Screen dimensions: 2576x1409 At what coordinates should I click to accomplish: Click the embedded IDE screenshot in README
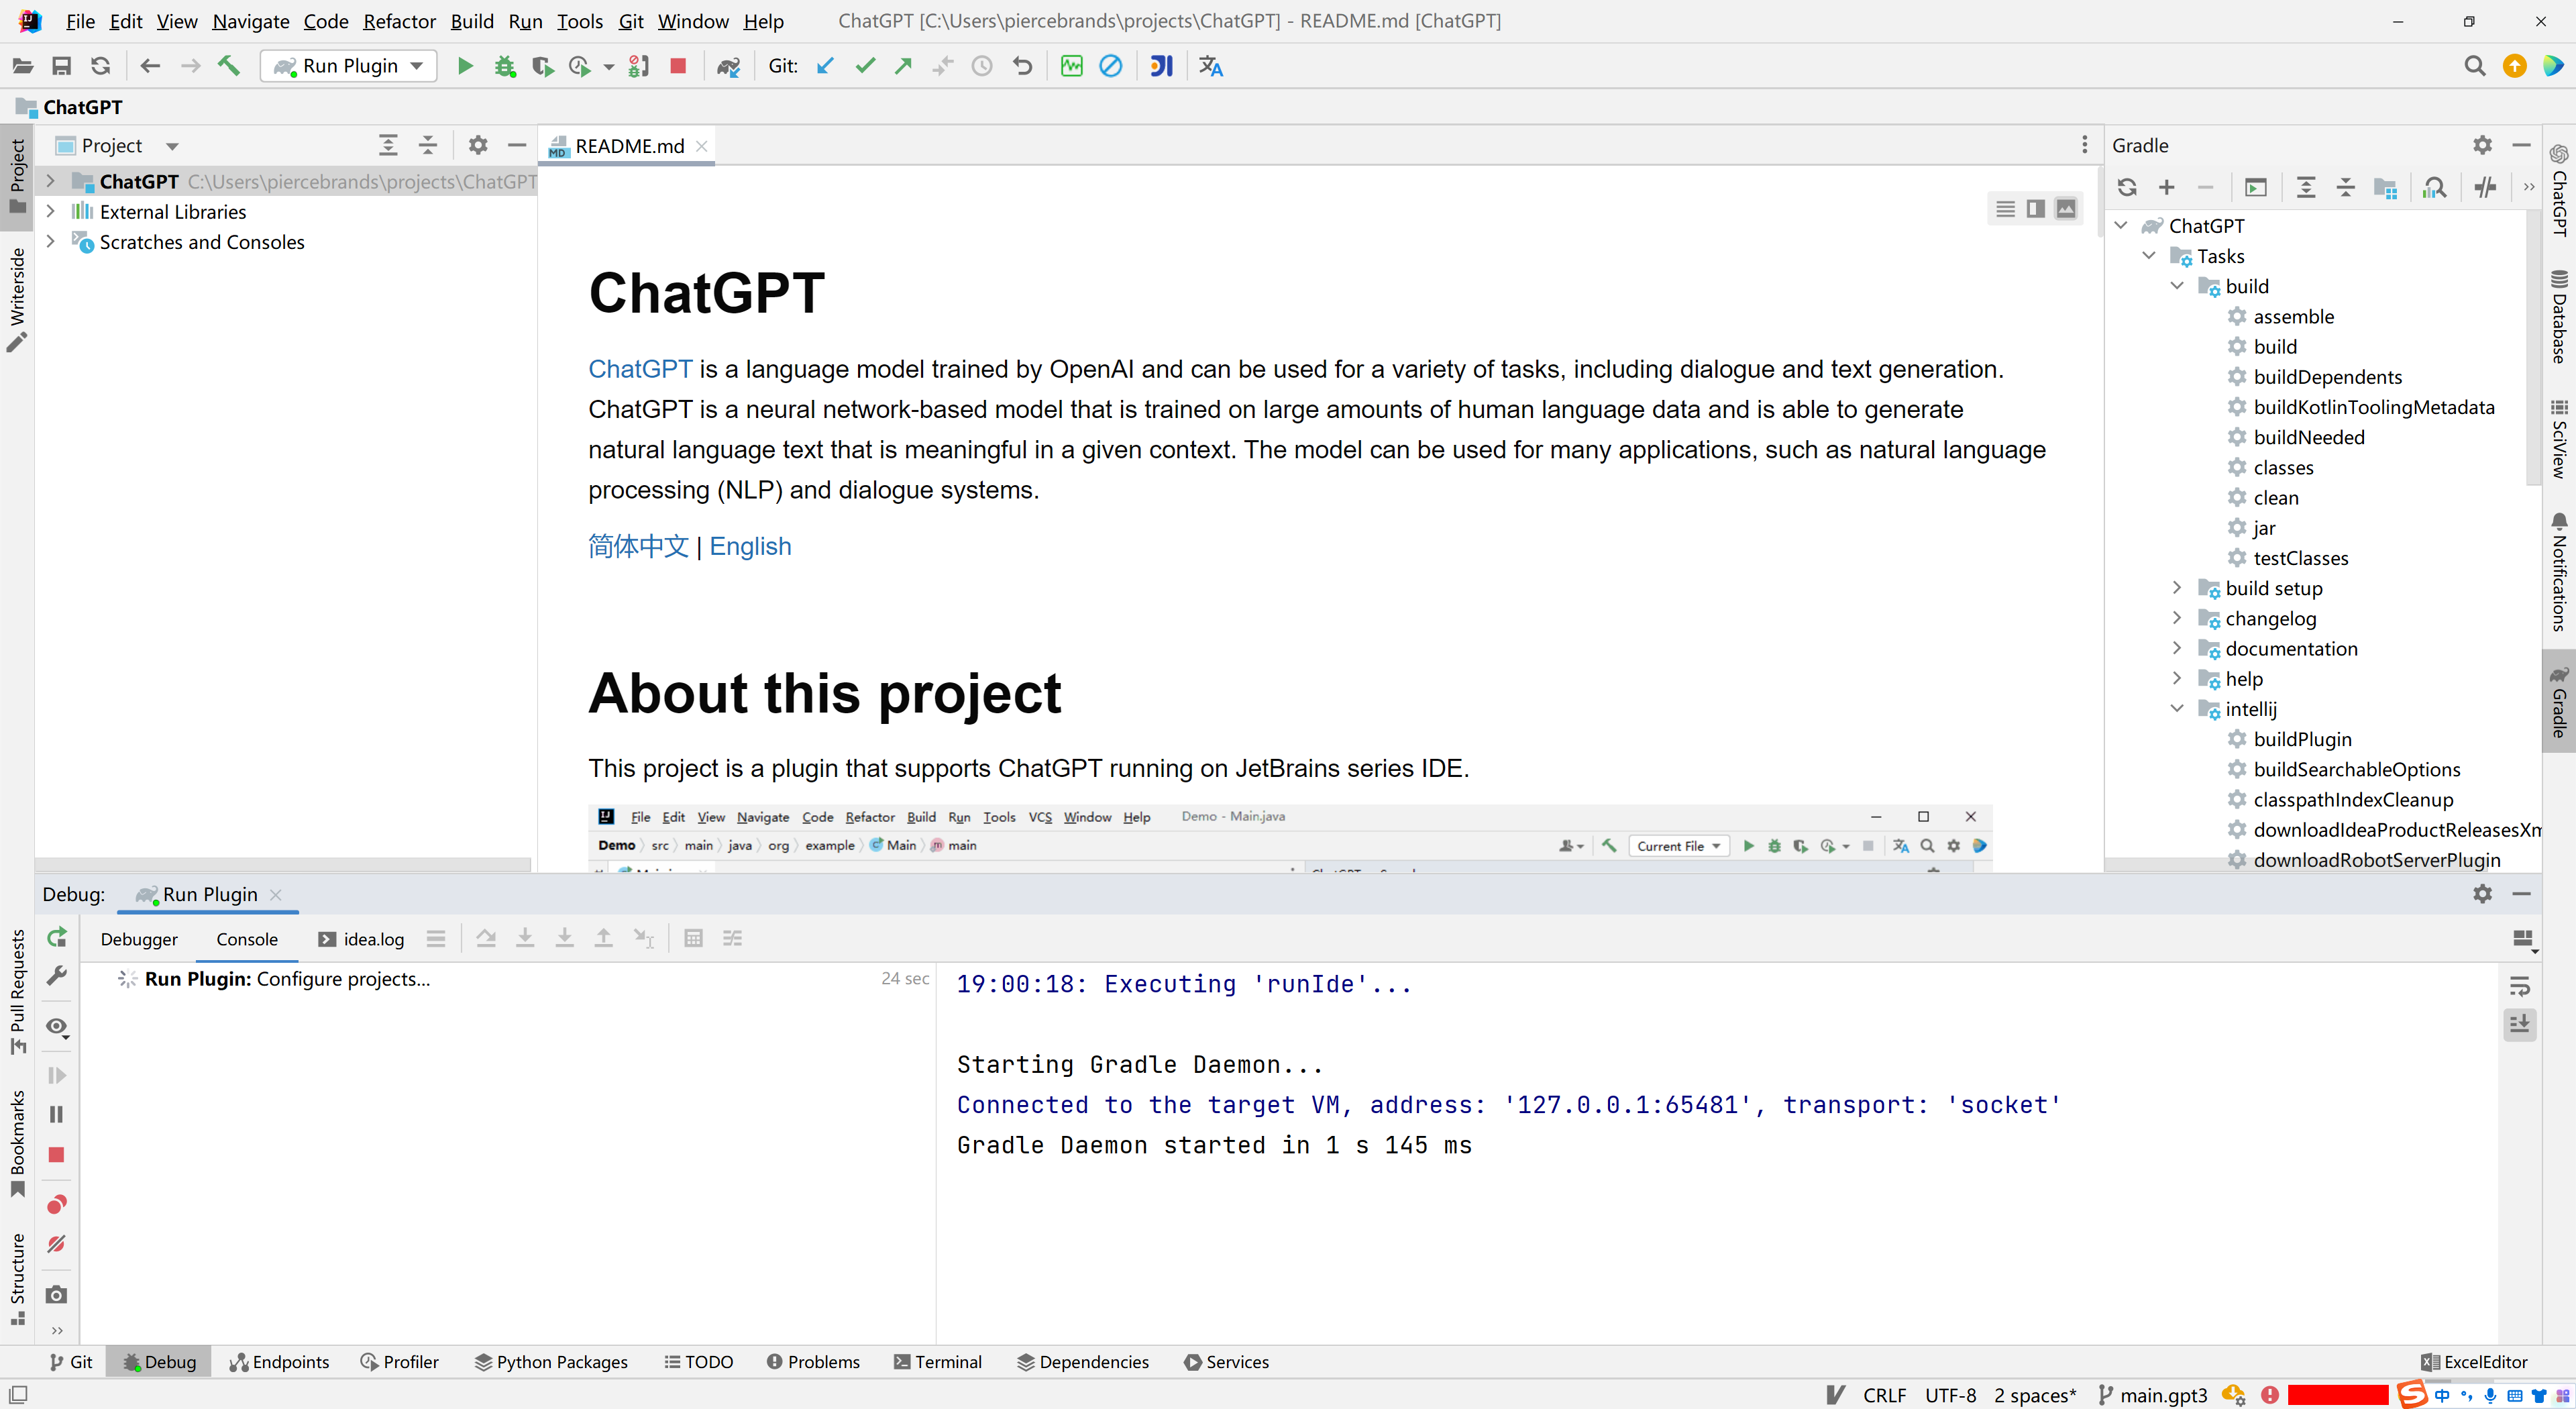1290,838
